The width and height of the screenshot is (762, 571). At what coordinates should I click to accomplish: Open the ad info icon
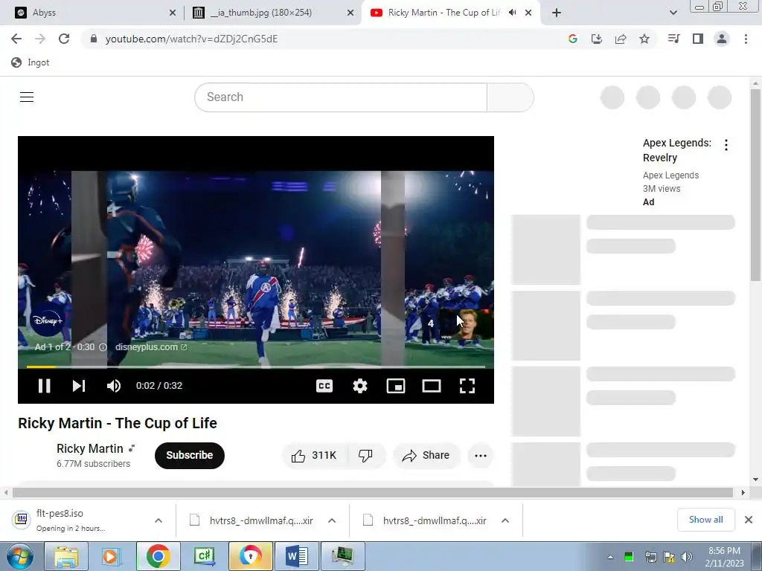coord(103,347)
